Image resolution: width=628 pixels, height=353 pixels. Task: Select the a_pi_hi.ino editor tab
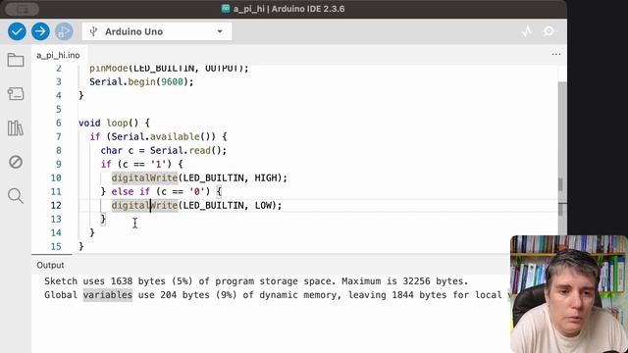(58, 55)
